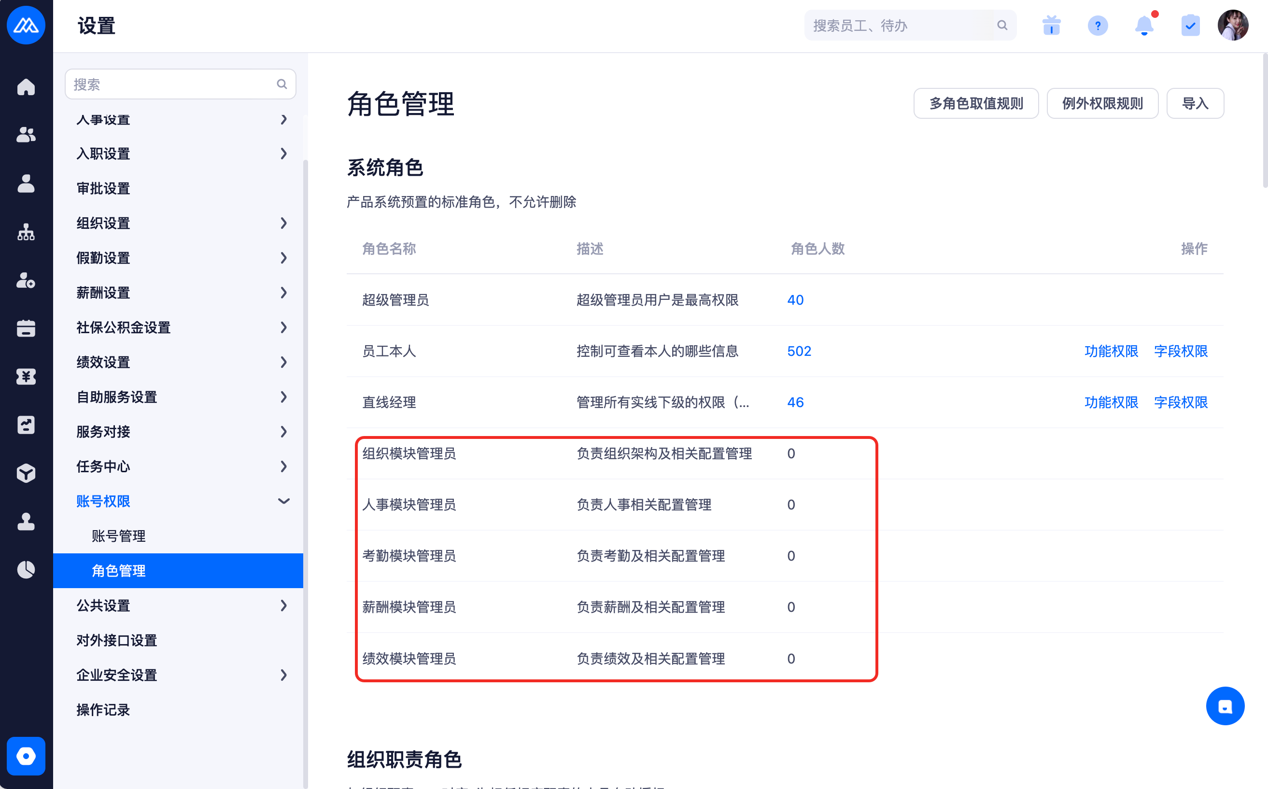Open 操作记录 menu item
Screen dimensions: 1268x789
pyautogui.click(x=103, y=710)
